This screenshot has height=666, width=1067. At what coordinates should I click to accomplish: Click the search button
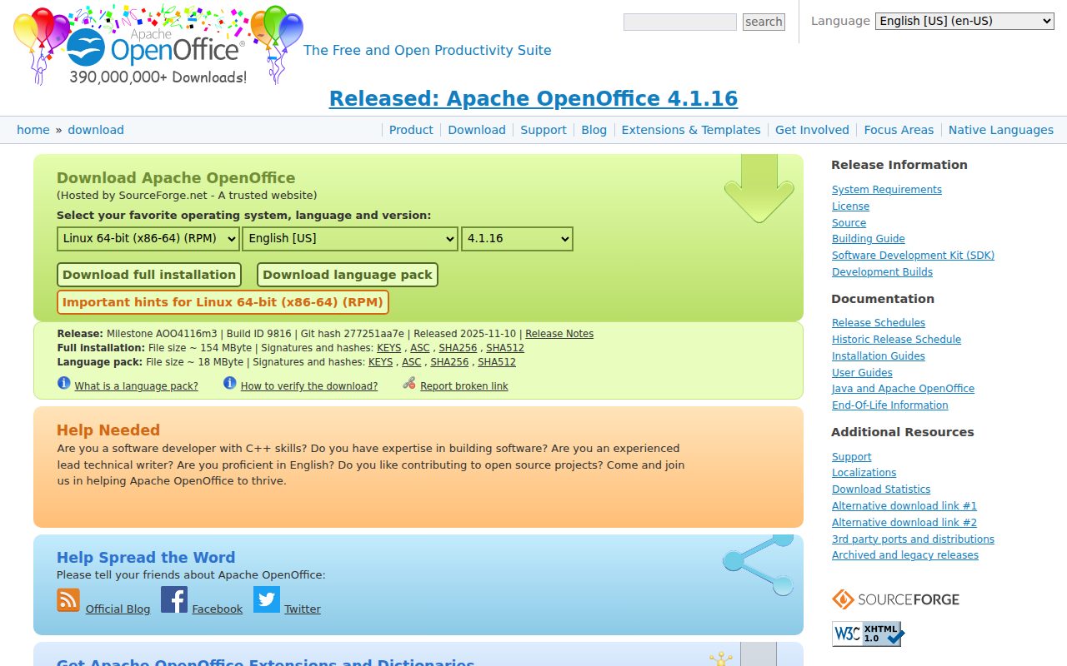pyautogui.click(x=764, y=22)
